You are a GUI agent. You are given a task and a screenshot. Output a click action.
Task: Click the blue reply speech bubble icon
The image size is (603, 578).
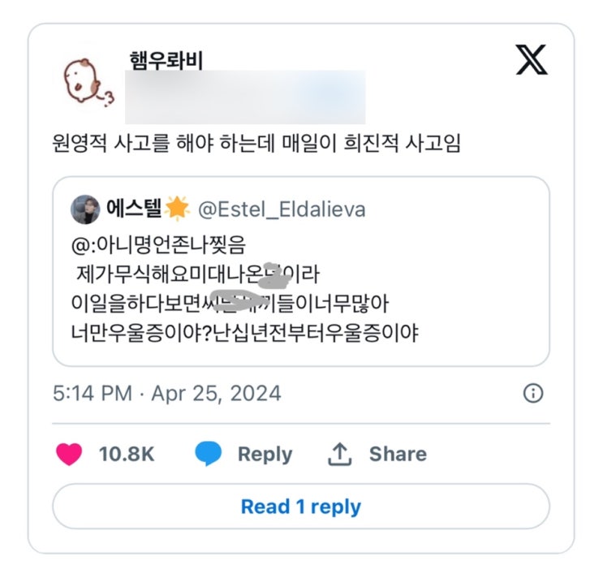click(209, 454)
